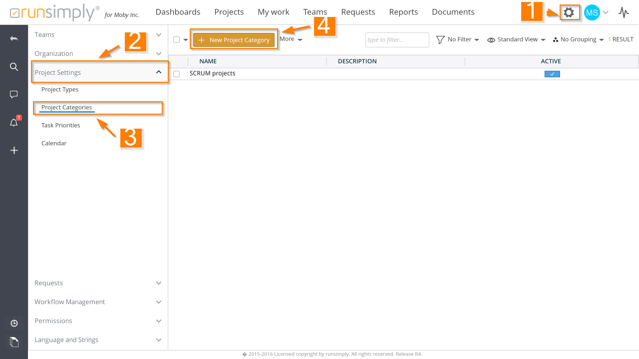Open the Standard View dropdown
The image size is (639, 359).
[x=516, y=39]
